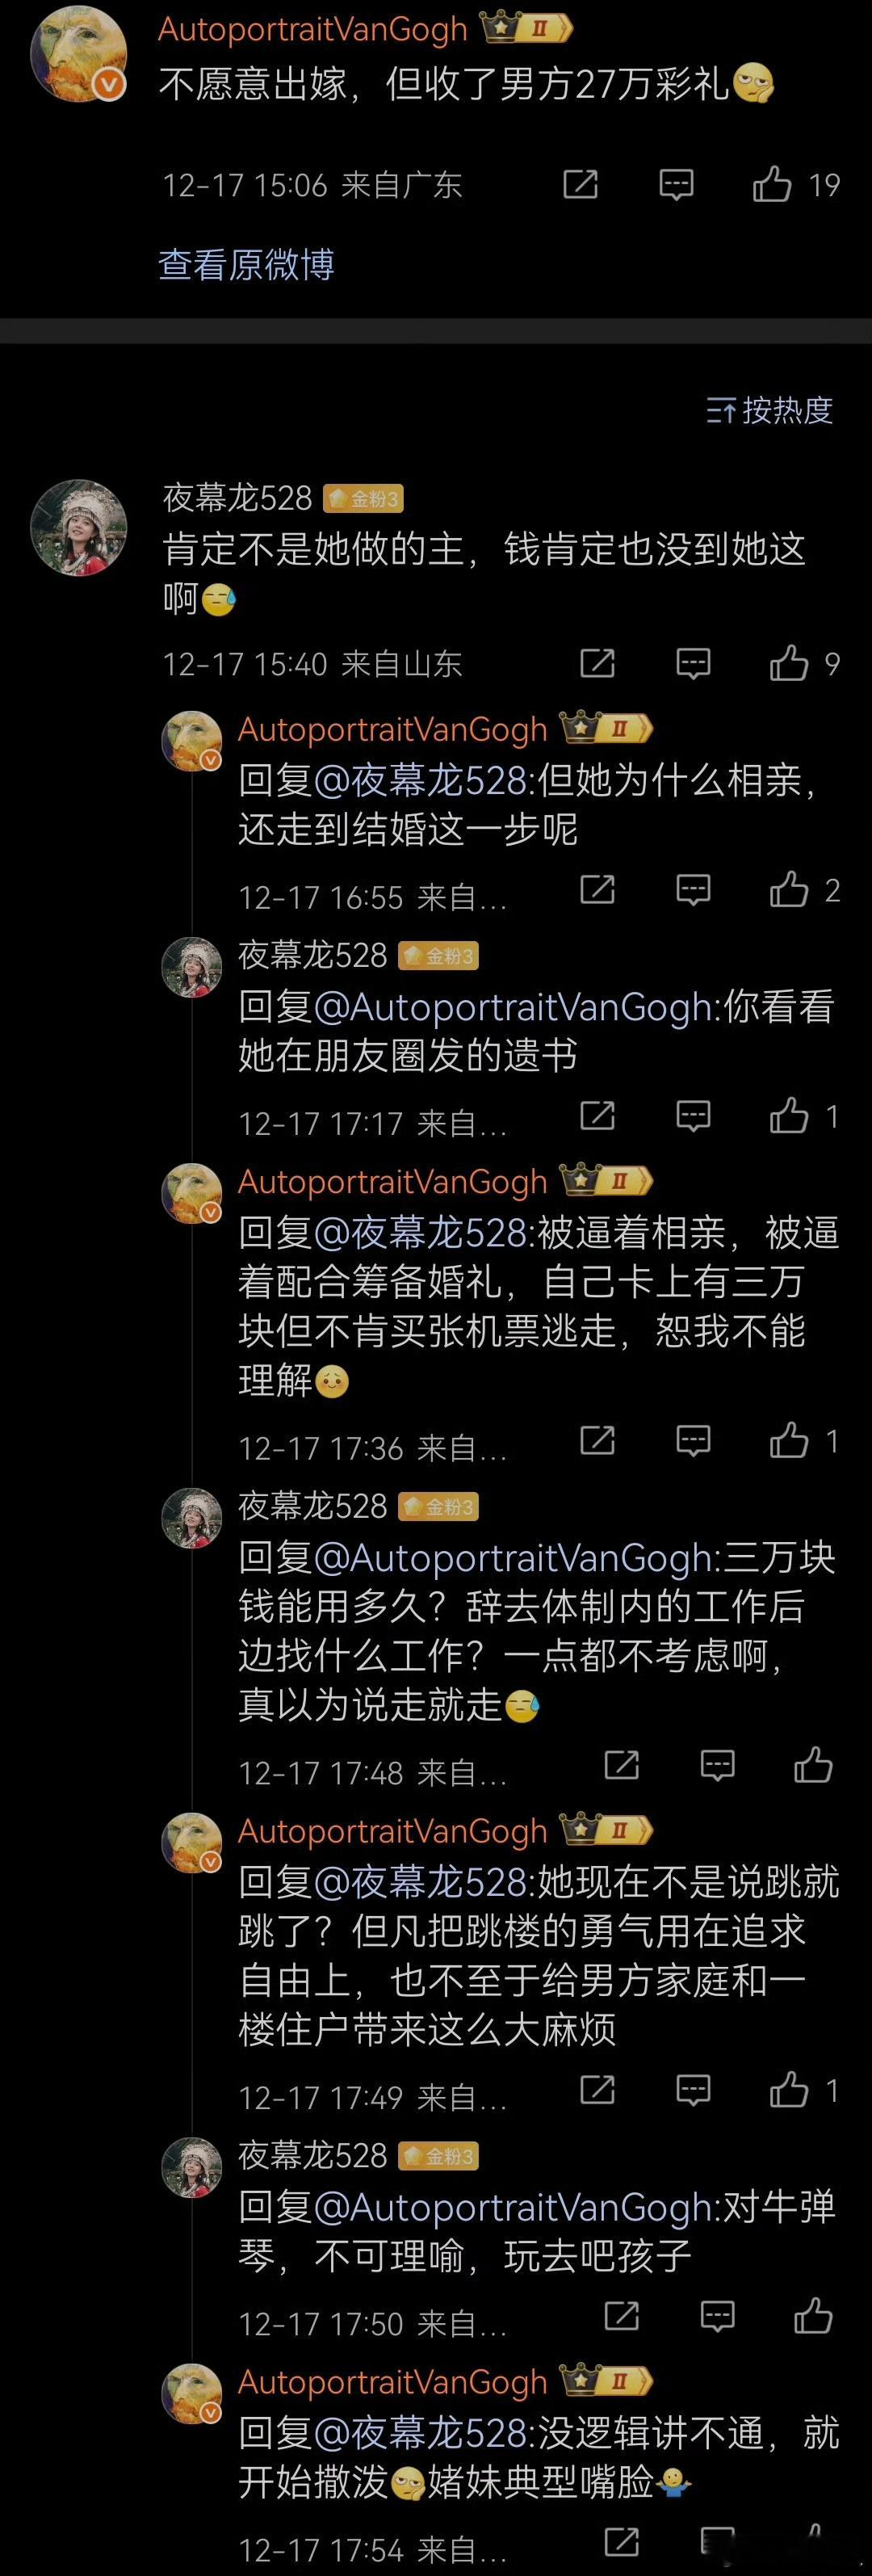
Task: Share 夜幕龙528's comment from 12-17 15:40
Action: [x=597, y=663]
